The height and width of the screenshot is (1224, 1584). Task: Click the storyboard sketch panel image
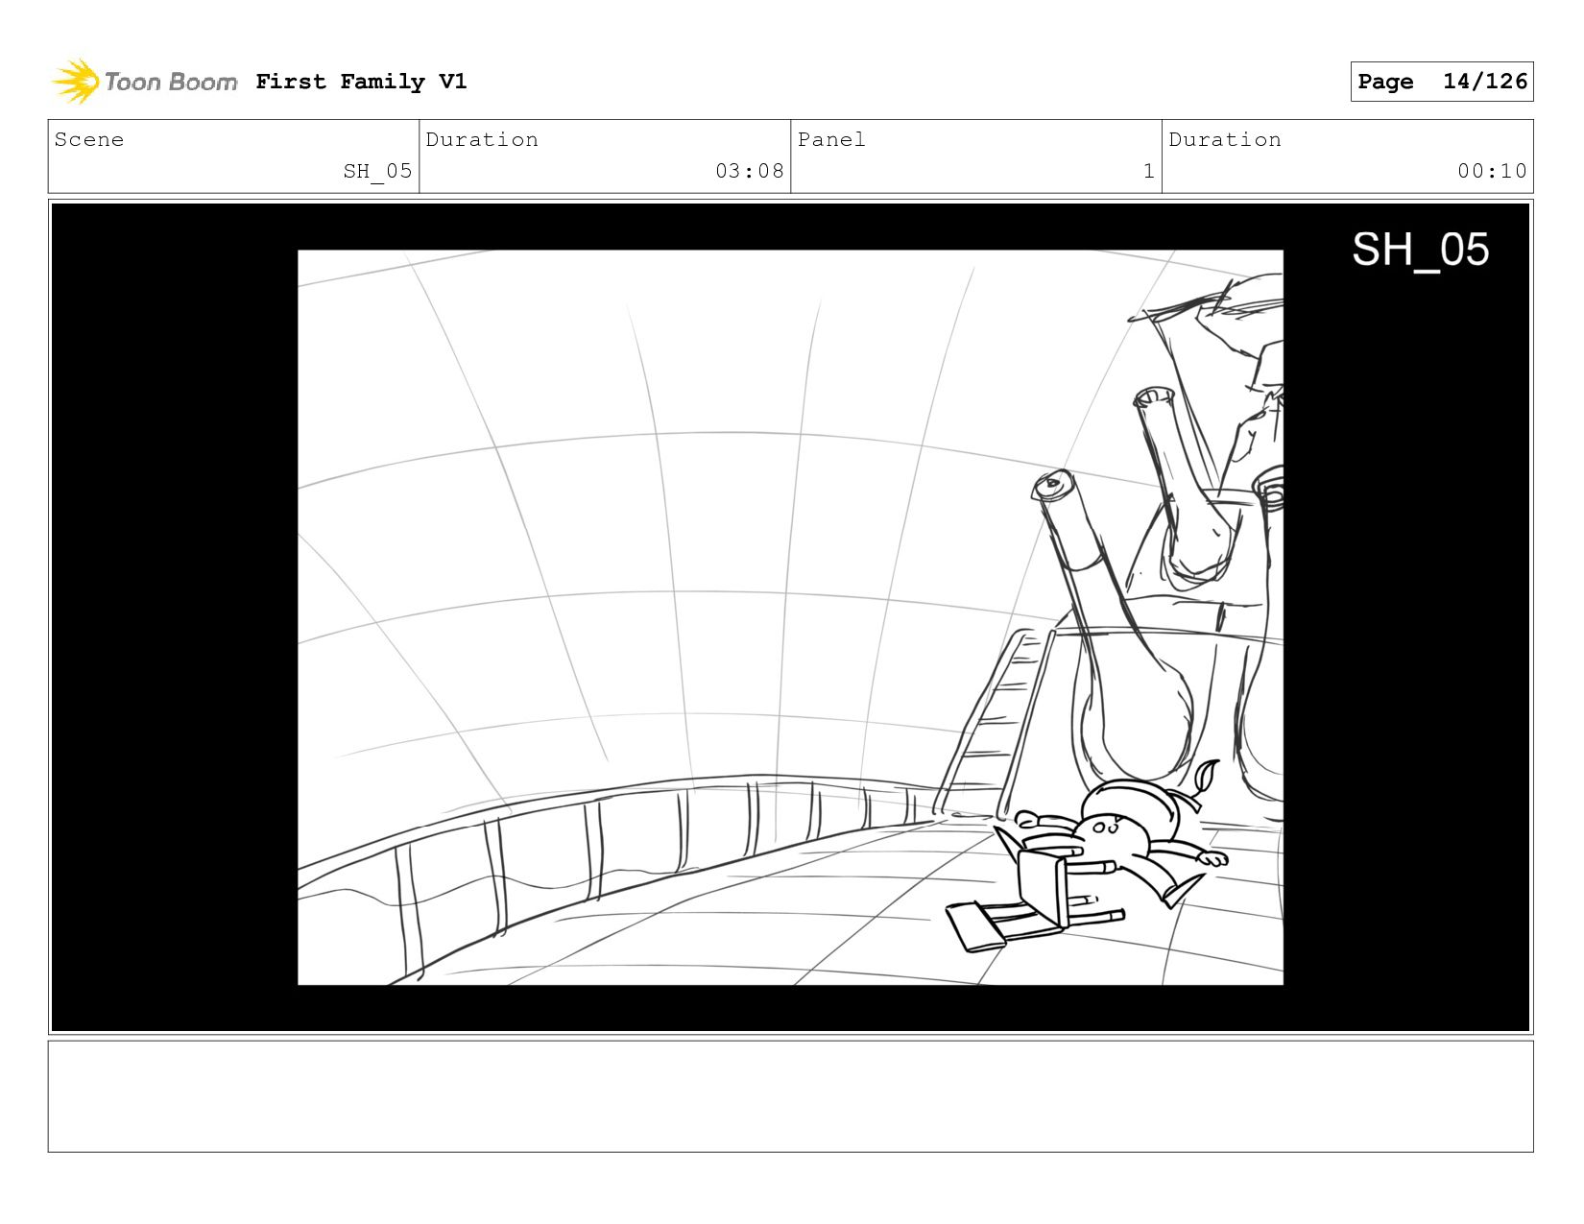pos(790,617)
